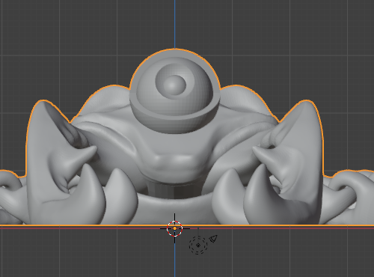
Task: Click the red-white 3D cursor circle
Action: tap(174, 228)
